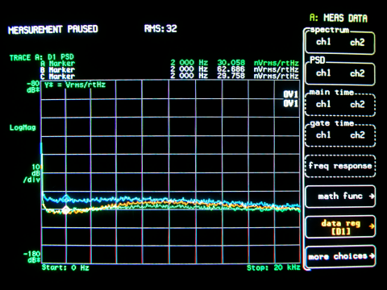Image resolution: width=387 pixels, height=290 pixels.
Task: Click the A Marker readout row
Action: pyautogui.click(x=169, y=64)
